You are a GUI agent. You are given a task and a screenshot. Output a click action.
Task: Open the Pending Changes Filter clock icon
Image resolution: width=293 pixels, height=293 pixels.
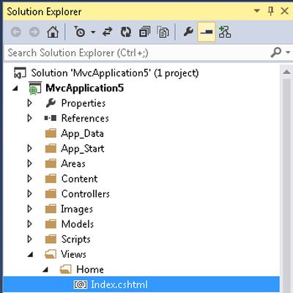pyautogui.click(x=79, y=31)
